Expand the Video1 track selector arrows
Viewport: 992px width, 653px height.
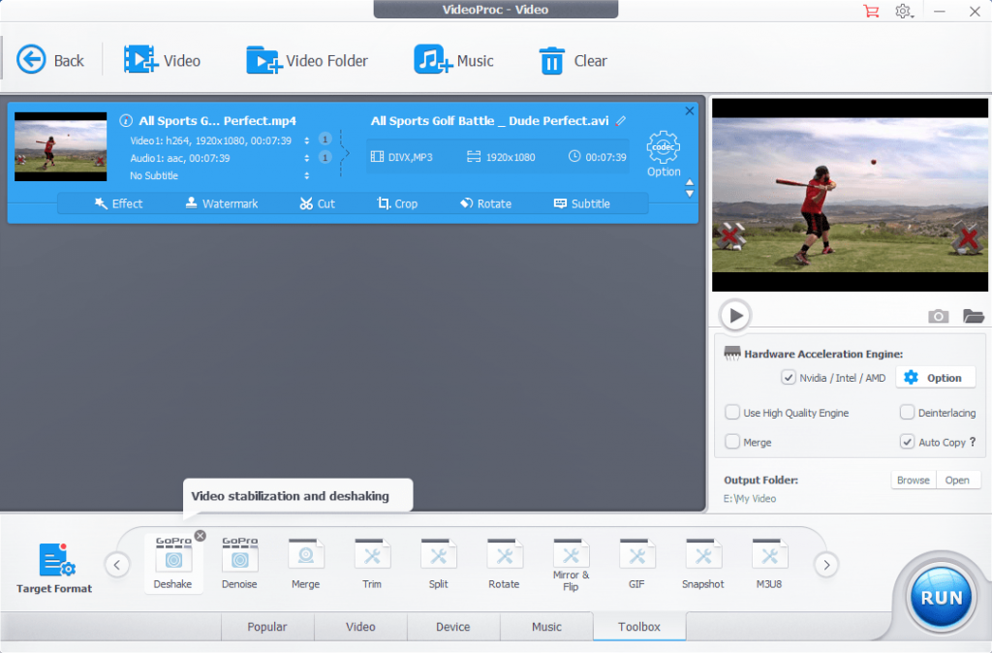(307, 140)
